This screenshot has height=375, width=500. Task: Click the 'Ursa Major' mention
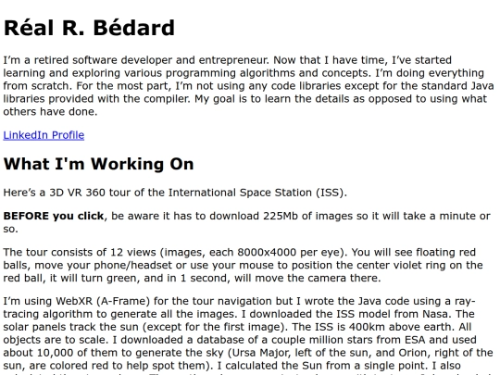(x=261, y=353)
